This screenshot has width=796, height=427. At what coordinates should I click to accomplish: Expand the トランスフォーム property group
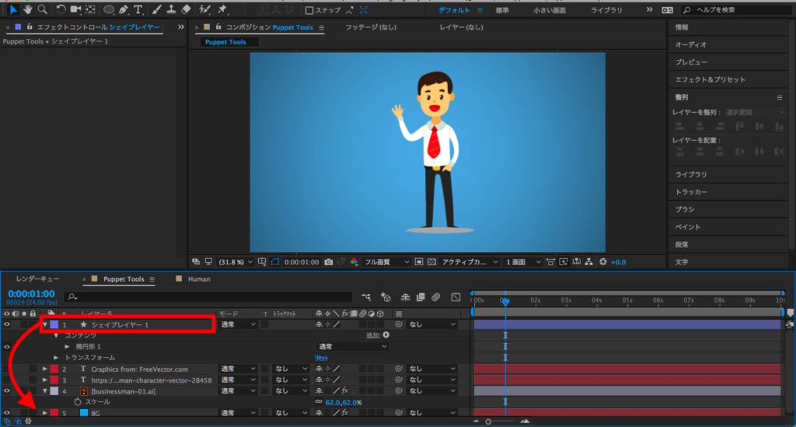click(x=56, y=357)
